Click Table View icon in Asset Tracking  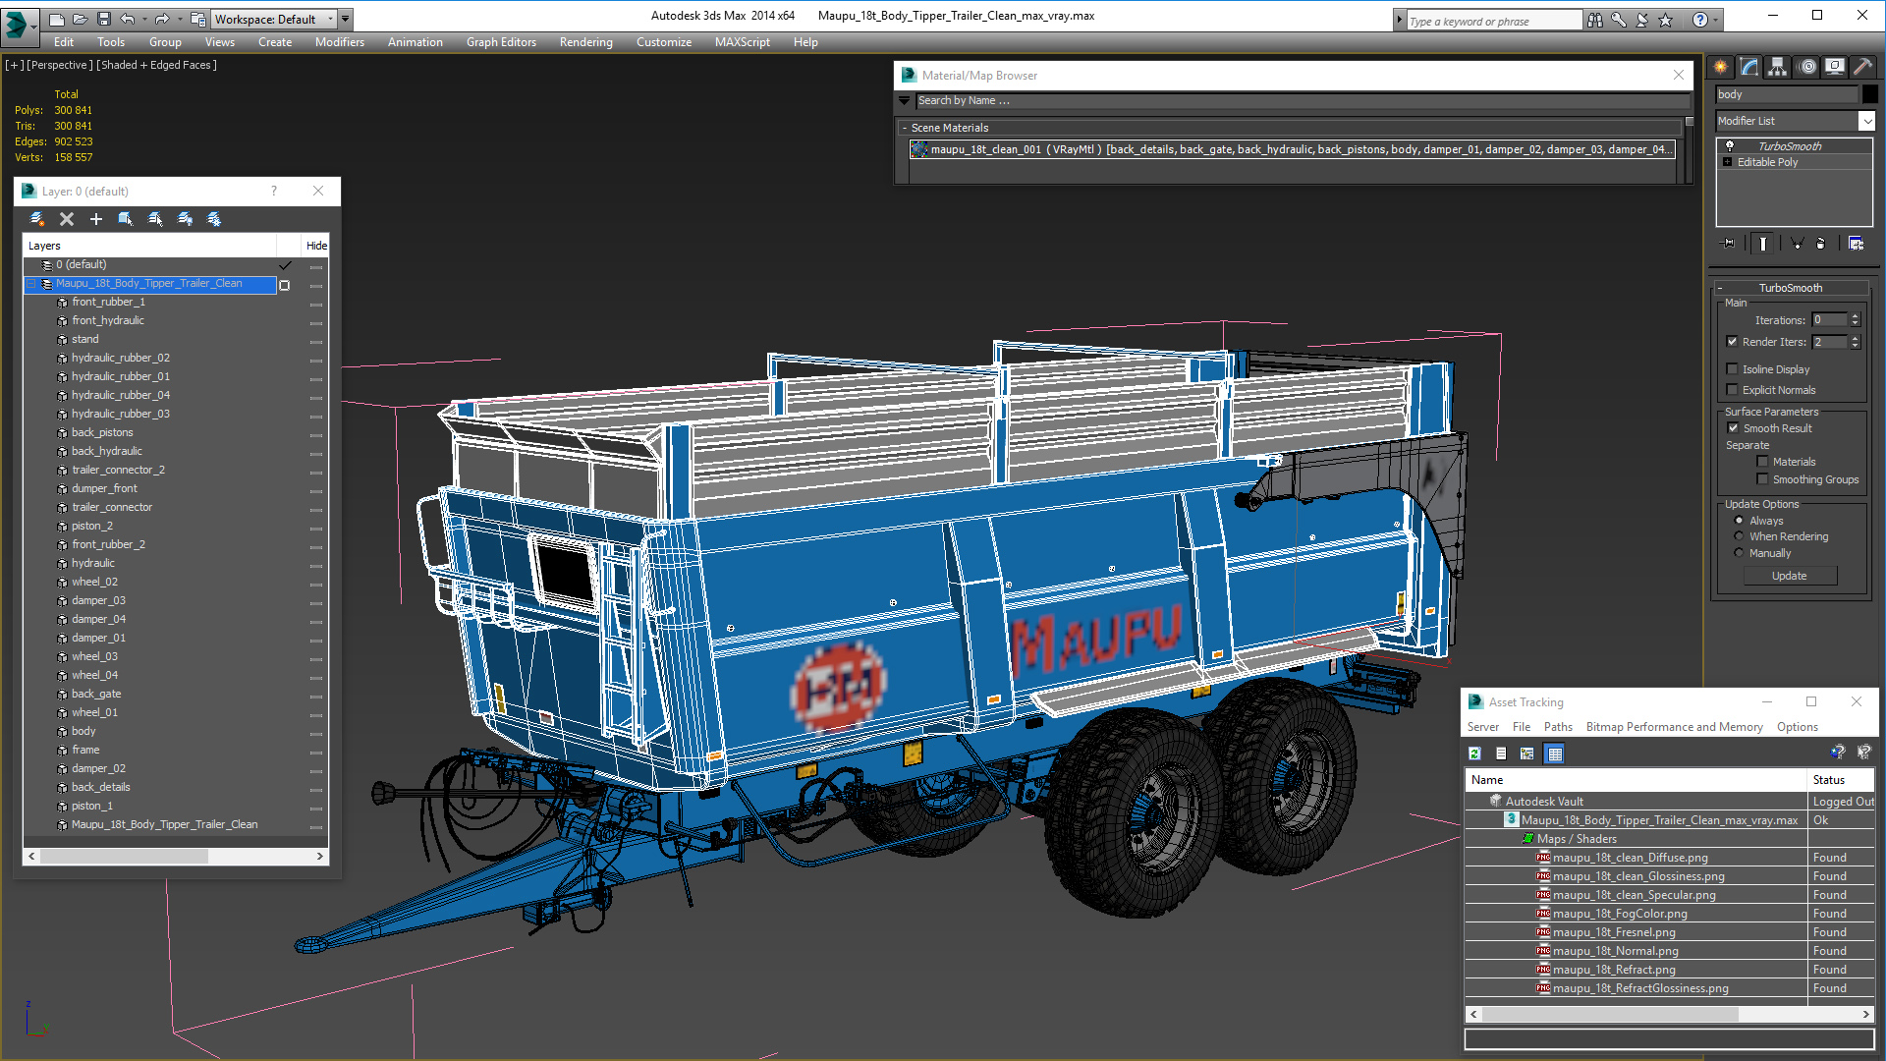pos(1554,754)
